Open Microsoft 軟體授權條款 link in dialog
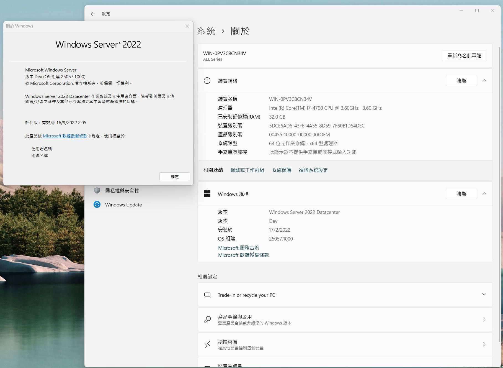The width and height of the screenshot is (503, 368). pyautogui.click(x=65, y=136)
